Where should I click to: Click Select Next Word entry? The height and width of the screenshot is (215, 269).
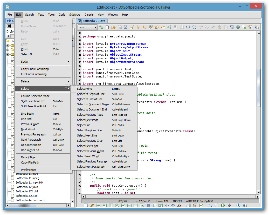click(104, 156)
